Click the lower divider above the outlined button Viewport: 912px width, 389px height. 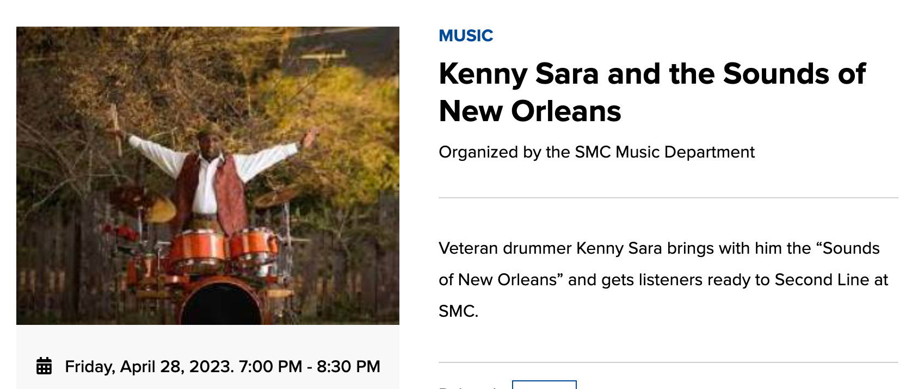[x=668, y=362]
